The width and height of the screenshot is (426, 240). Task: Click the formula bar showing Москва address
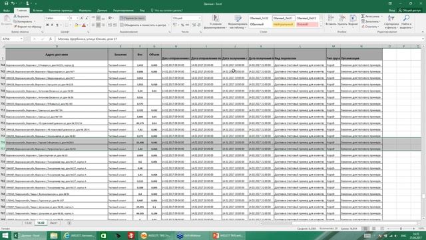(x=239, y=39)
